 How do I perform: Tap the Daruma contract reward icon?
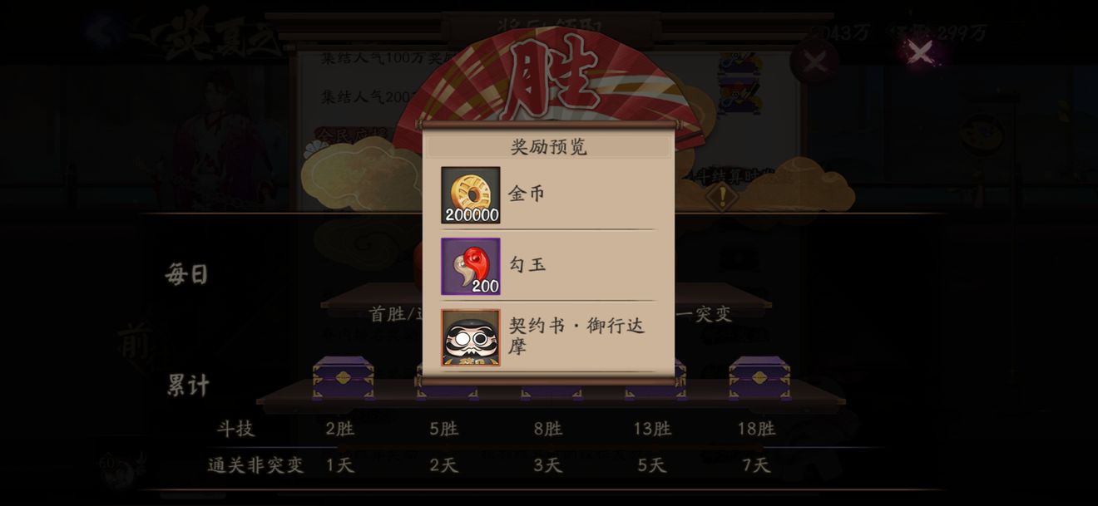(471, 337)
